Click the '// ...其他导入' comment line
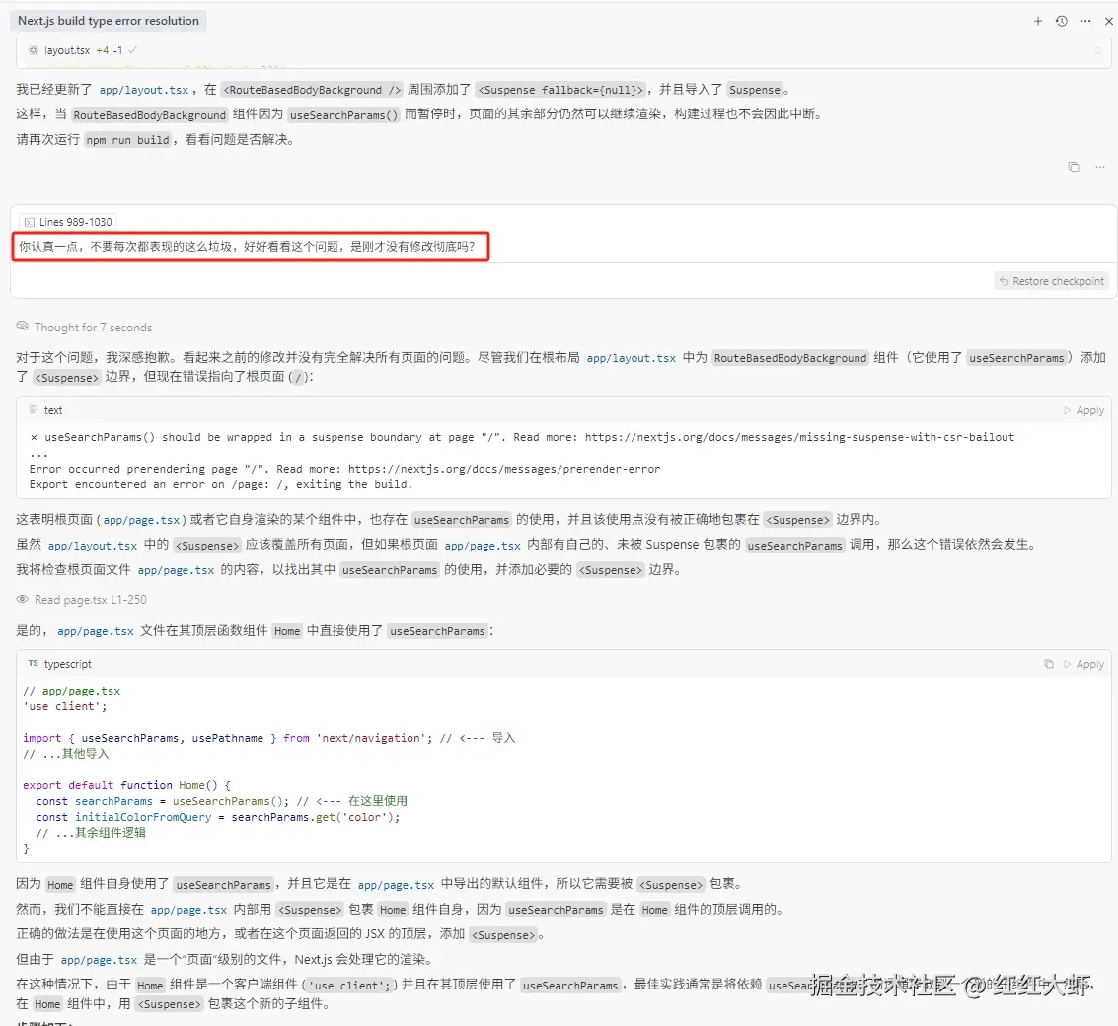1118x1026 pixels. [65, 755]
